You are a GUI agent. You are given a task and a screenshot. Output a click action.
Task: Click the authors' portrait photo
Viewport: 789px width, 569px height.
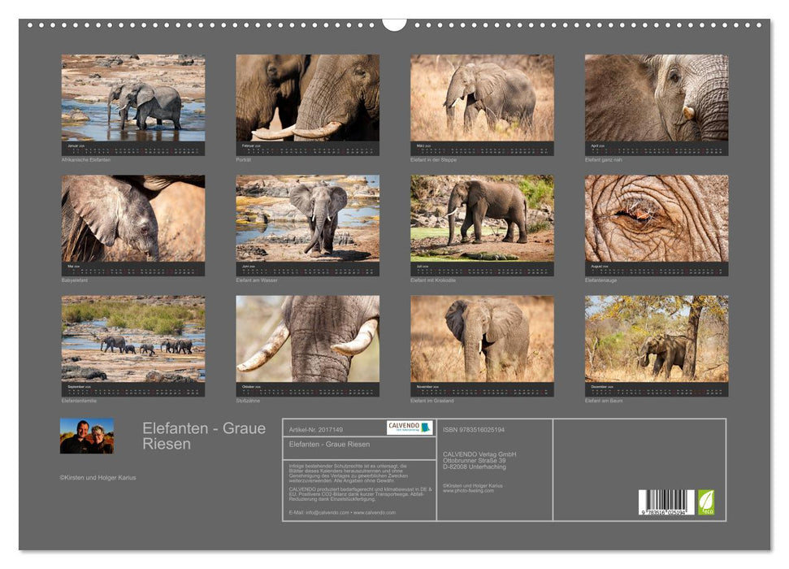click(87, 436)
